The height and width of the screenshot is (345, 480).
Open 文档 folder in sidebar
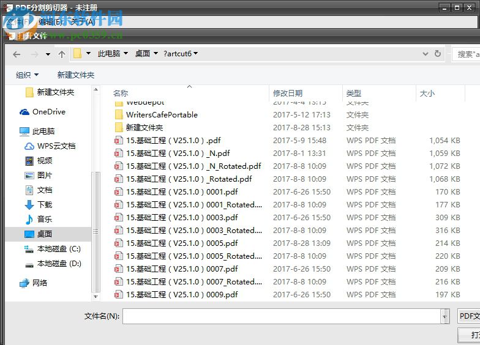pyautogui.click(x=38, y=190)
